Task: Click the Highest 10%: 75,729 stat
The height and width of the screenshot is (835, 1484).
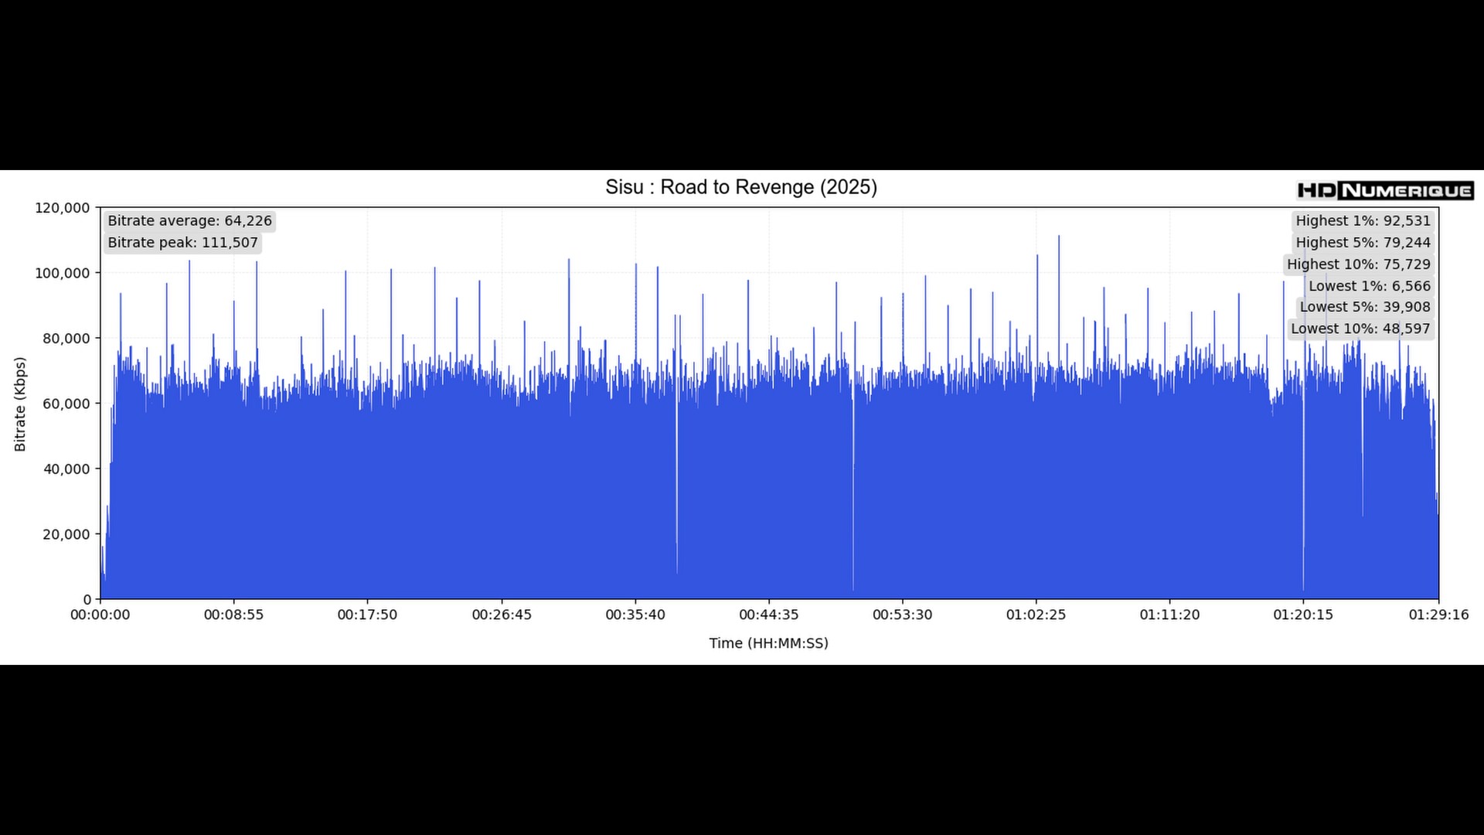Action: pos(1358,264)
